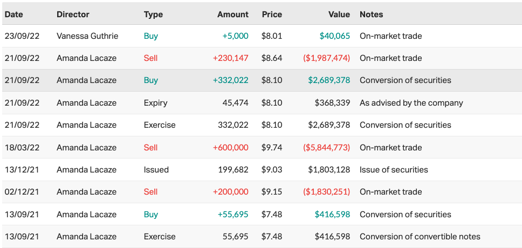Select the $9.74 price cell
This screenshot has width=522, height=248.
(272, 147)
